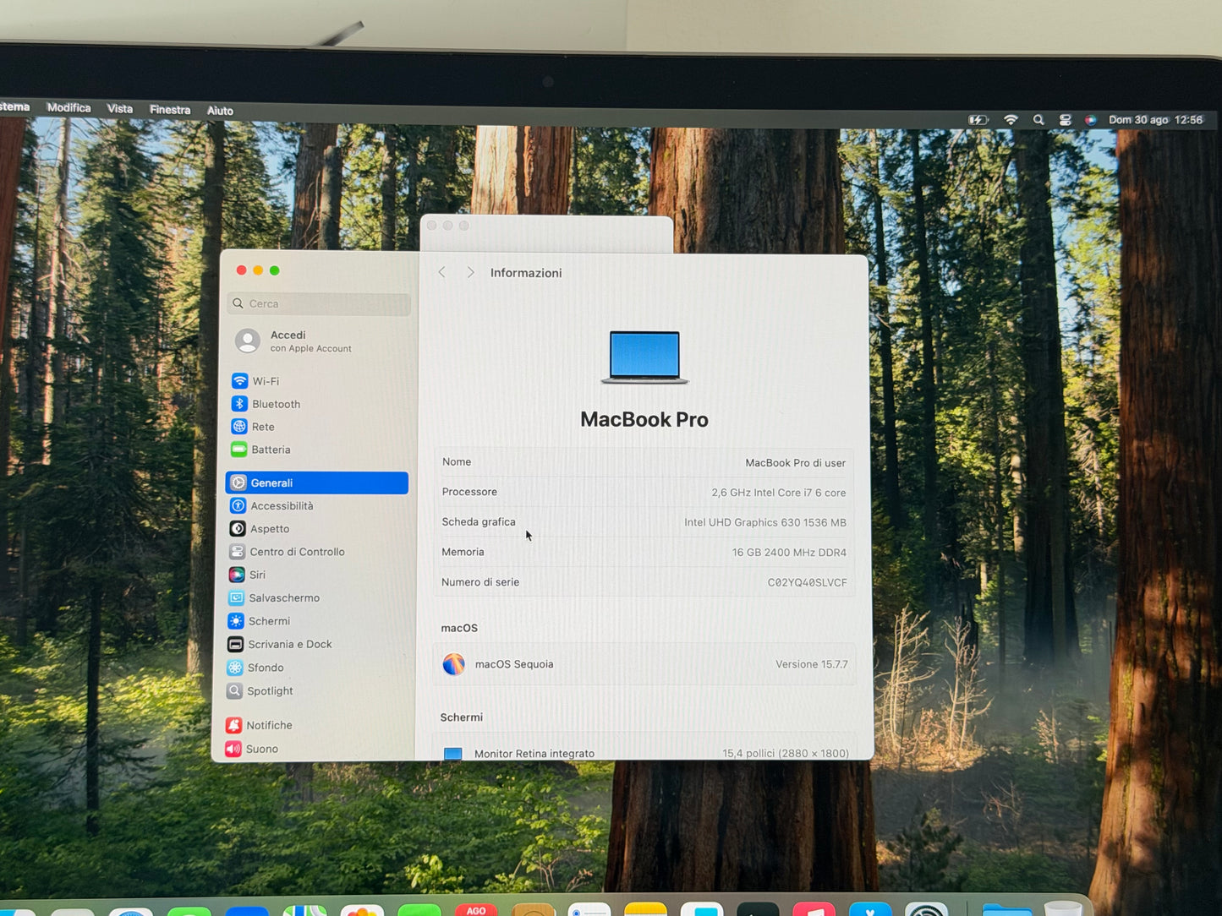Open the Modifica menu
This screenshot has height=916, width=1222.
coord(68,107)
